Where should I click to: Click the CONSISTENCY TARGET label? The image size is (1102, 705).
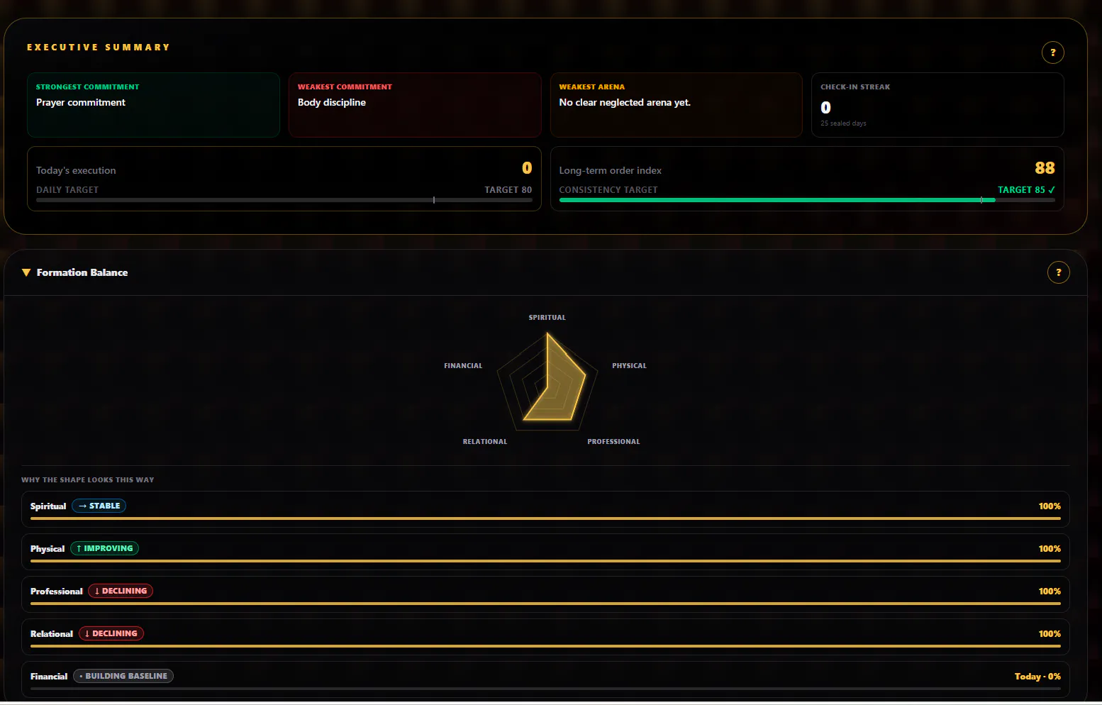pyautogui.click(x=608, y=190)
